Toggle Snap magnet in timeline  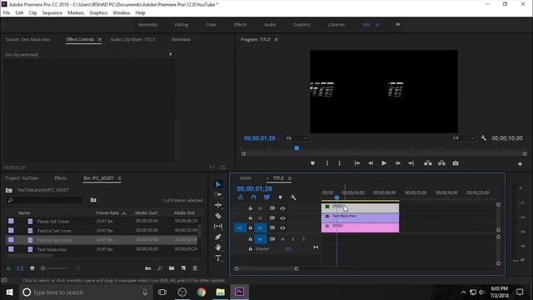(253, 197)
